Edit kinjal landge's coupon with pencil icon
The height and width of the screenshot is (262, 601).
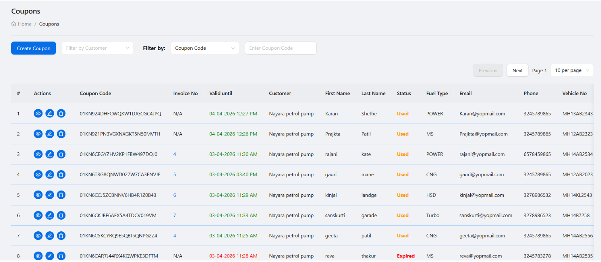point(50,195)
